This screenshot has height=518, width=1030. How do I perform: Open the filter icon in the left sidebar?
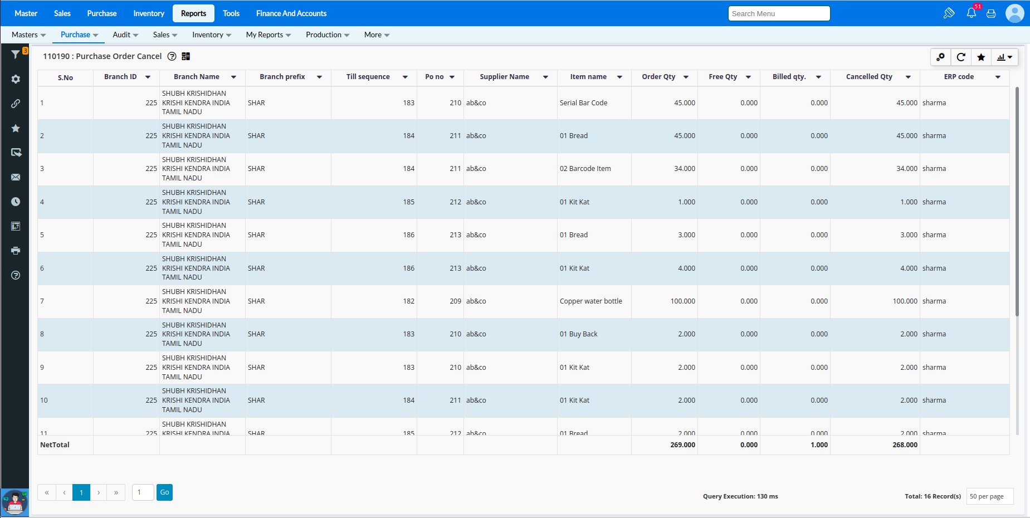click(x=16, y=55)
